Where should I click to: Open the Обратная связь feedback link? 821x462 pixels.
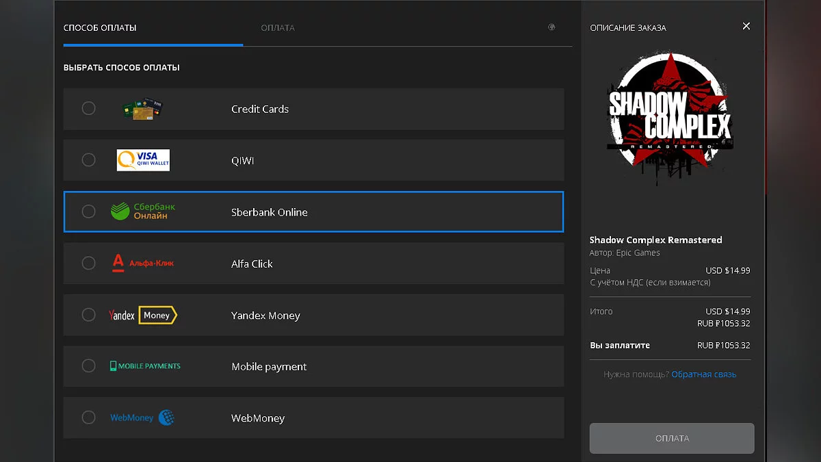(703, 374)
